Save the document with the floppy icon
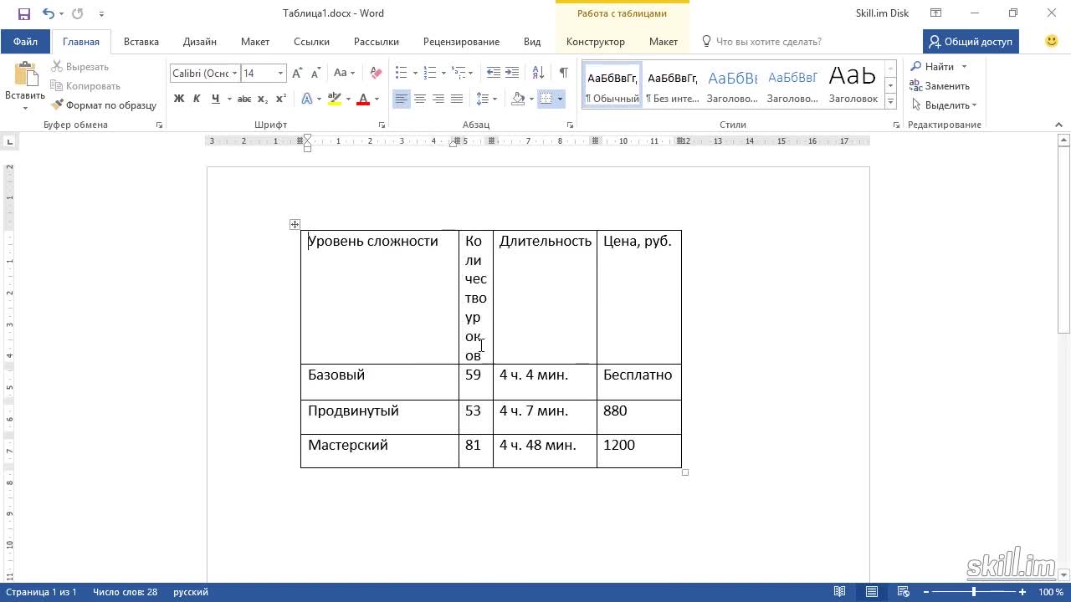1071x602 pixels. tap(23, 13)
